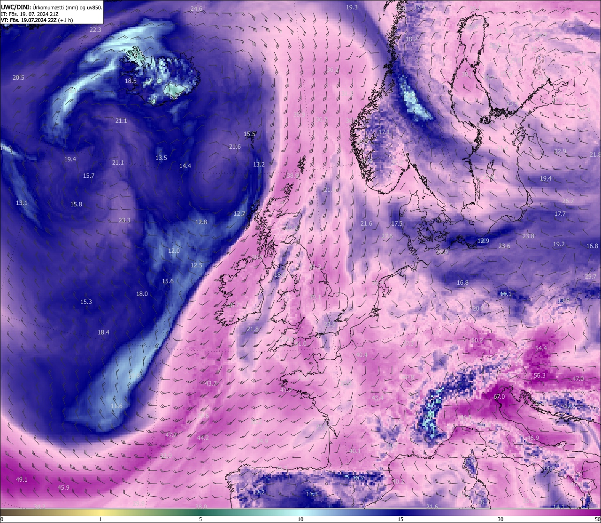Click the 19.3 value label
601x523 pixels.
click(352, 8)
